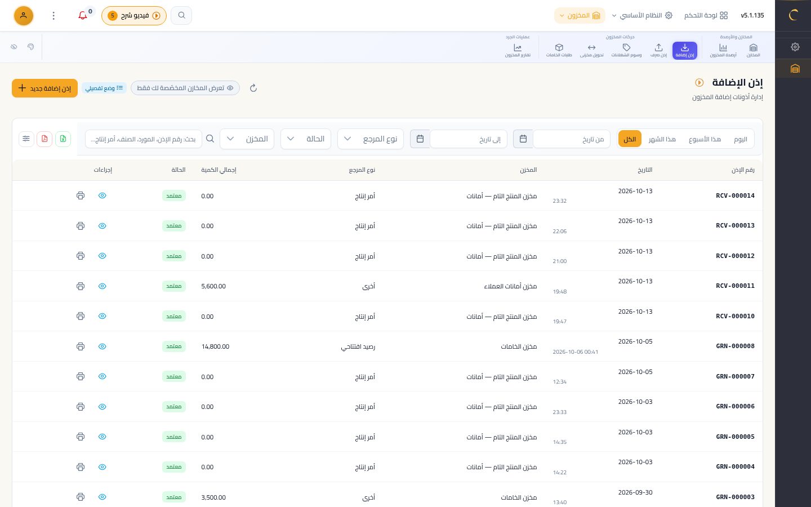Select the الكل all filter tab

(x=630, y=139)
